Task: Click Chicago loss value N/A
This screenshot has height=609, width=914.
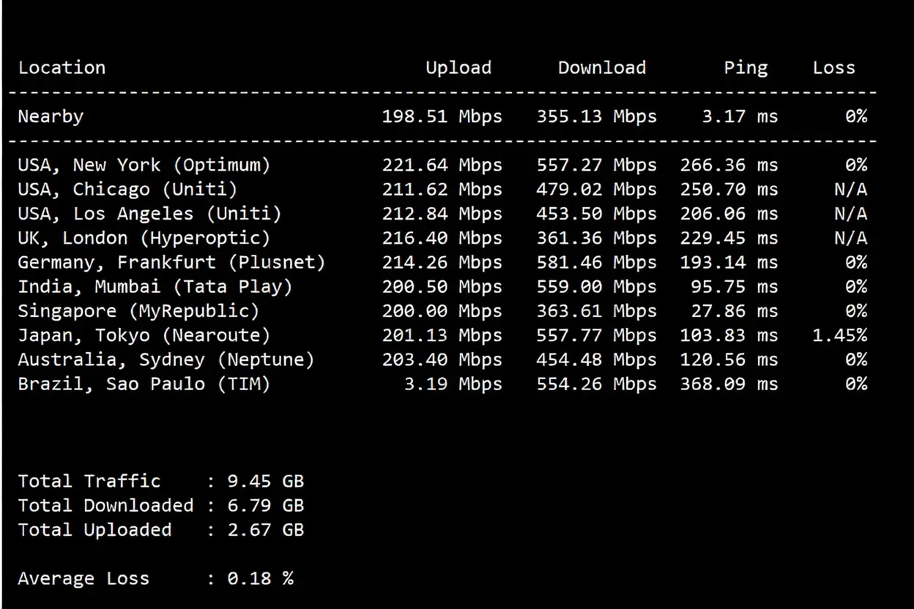Action: click(x=850, y=190)
